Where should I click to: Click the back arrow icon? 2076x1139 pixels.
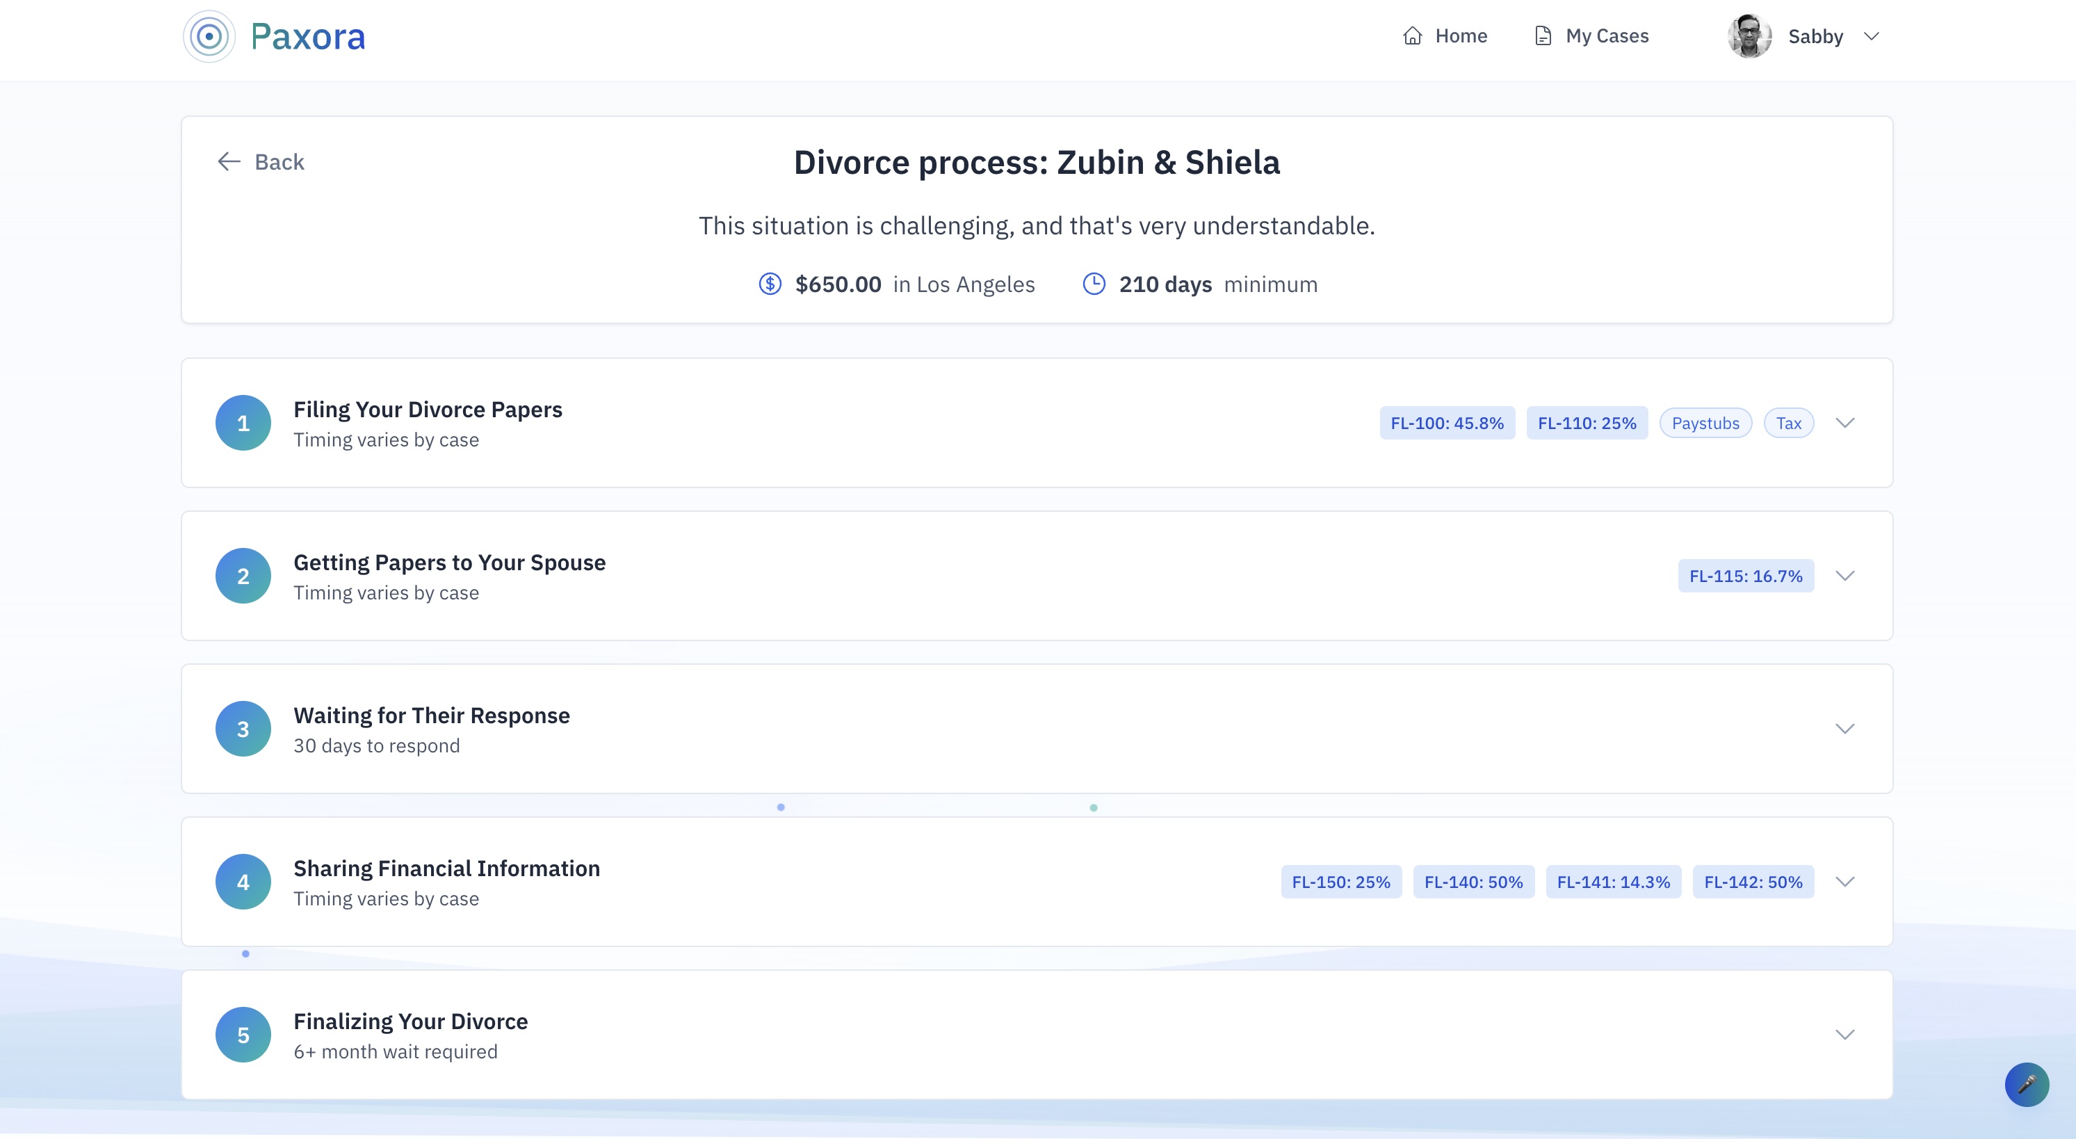click(x=229, y=162)
